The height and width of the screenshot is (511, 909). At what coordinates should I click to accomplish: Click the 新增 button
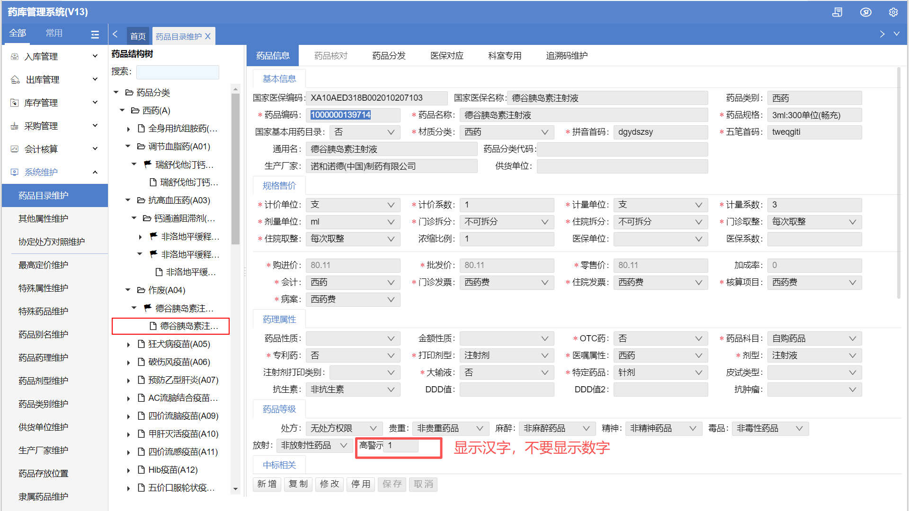click(267, 484)
